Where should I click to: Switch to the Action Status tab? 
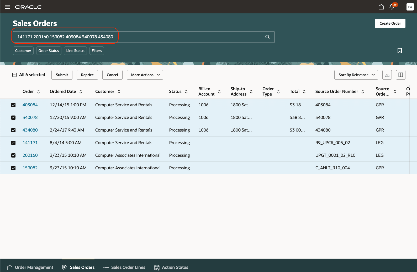pos(171,267)
